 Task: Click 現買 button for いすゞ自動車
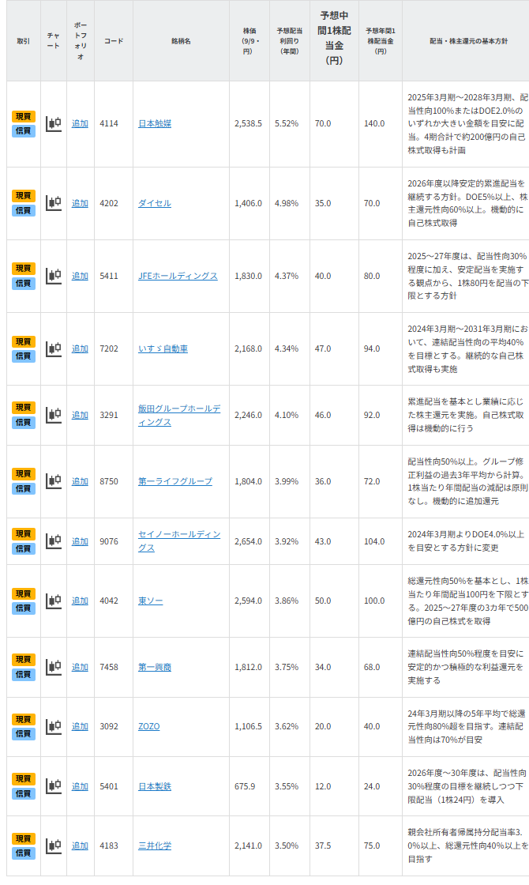pos(24,341)
